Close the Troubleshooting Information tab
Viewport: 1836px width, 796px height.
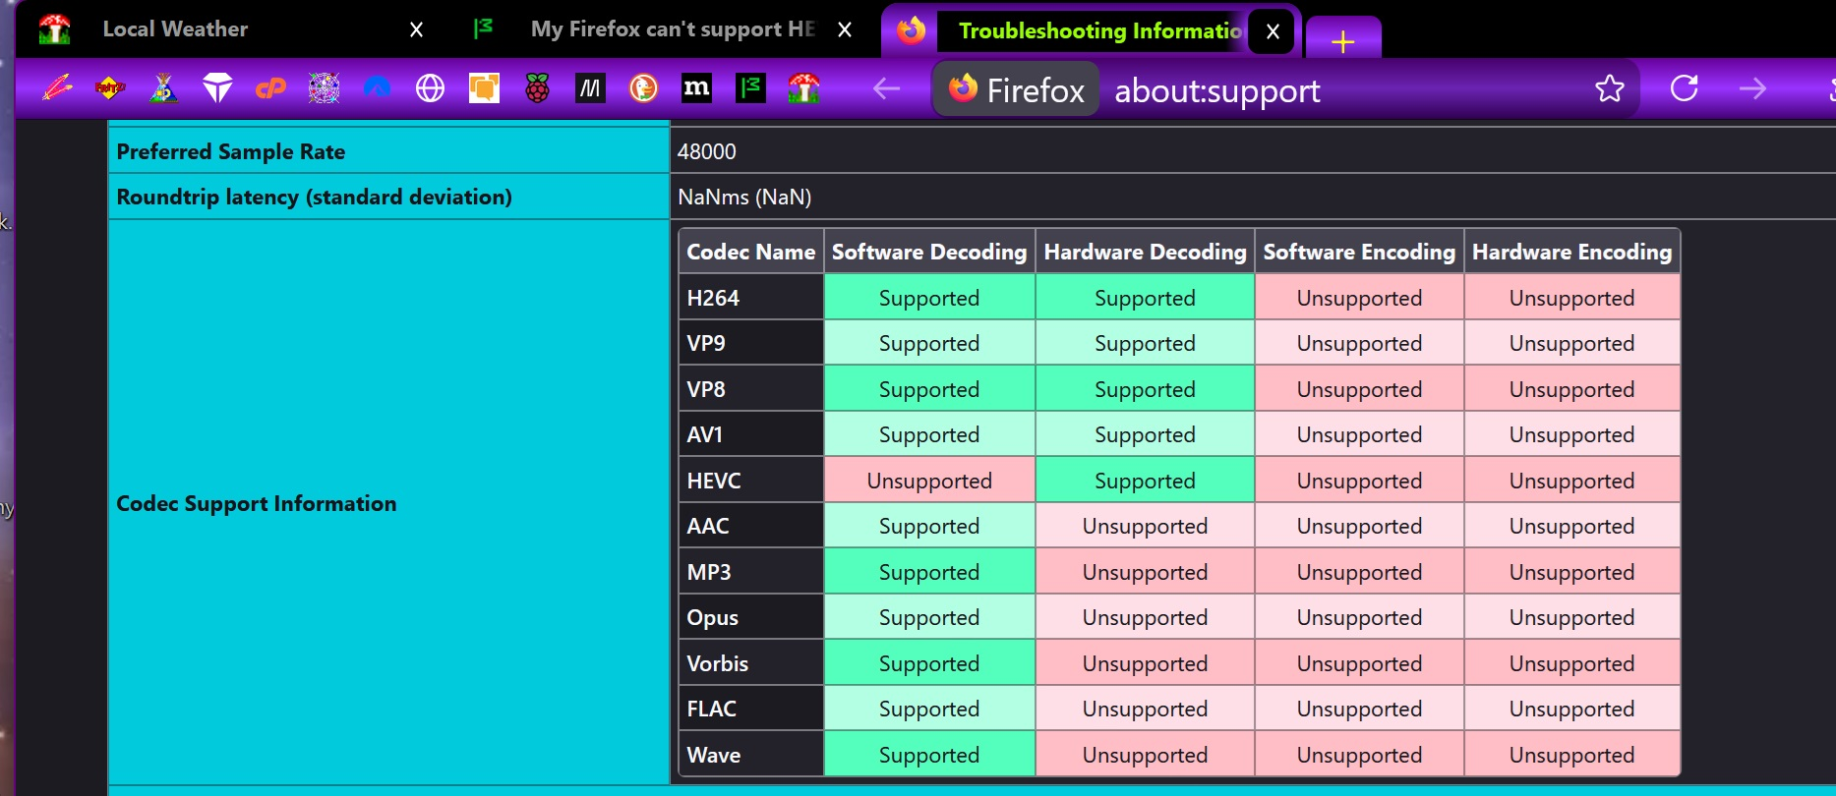pyautogui.click(x=1273, y=31)
